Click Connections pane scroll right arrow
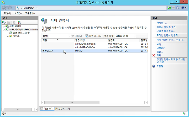The image size is (189, 117). click(36, 110)
